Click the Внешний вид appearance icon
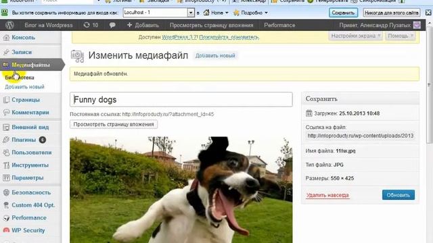 [x=6, y=128]
